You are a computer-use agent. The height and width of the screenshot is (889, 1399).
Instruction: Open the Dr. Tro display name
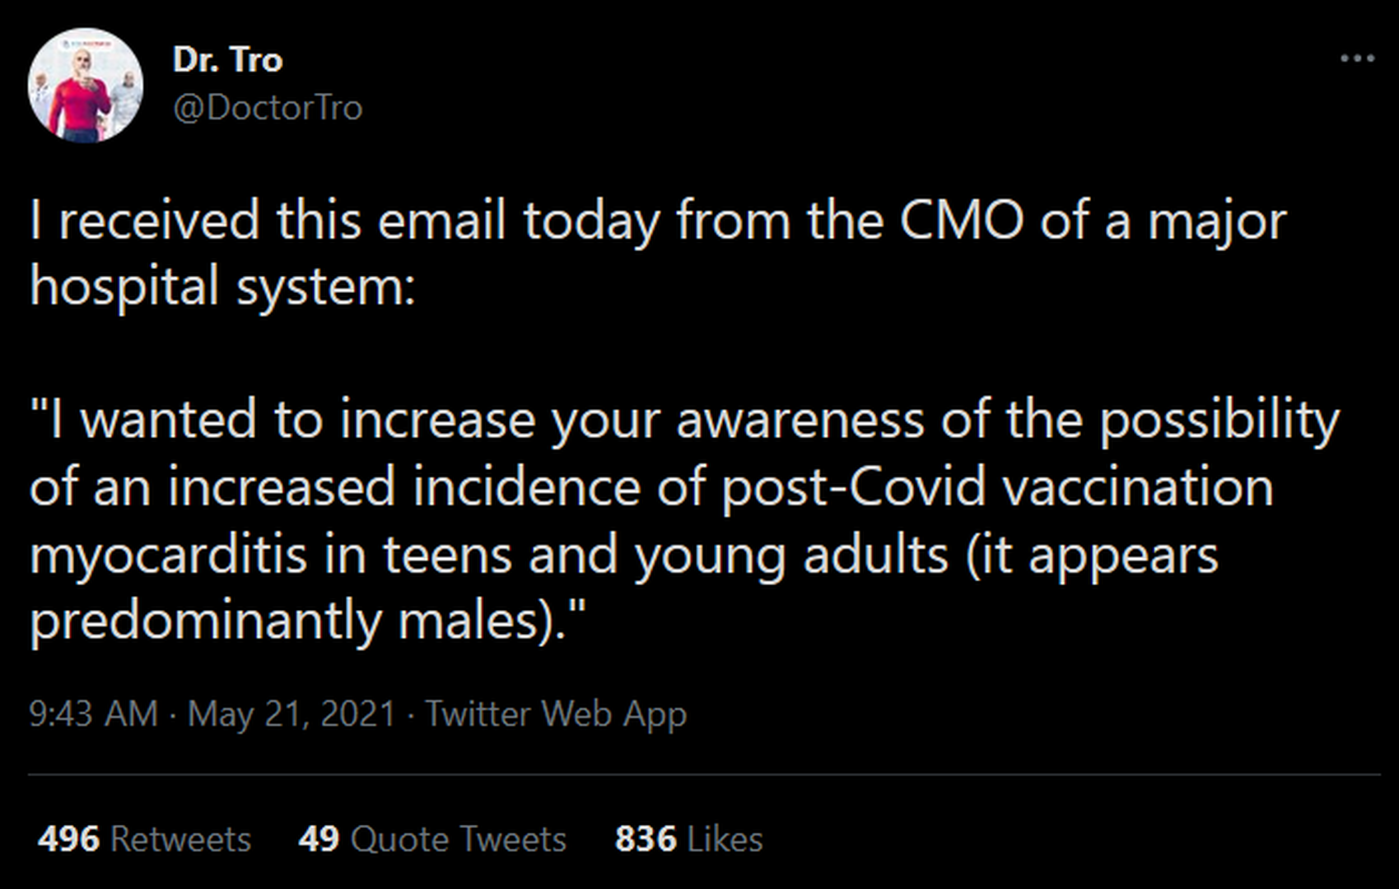(227, 60)
